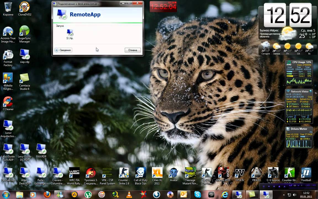Launch WRC FIA World Rally game shortcut

[75, 176]
